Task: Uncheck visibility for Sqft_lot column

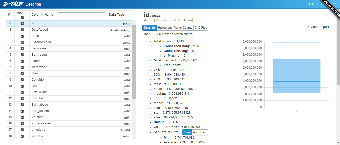Action: (22, 99)
